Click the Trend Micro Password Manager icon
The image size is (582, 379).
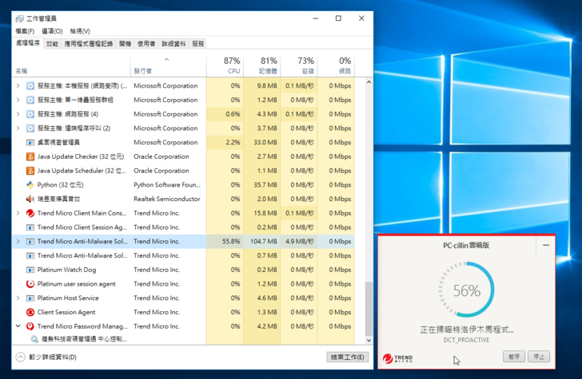click(30, 326)
